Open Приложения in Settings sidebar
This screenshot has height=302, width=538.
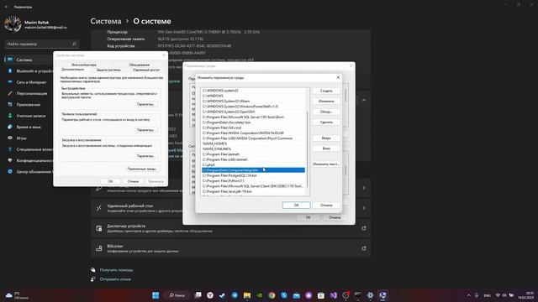coord(29,104)
